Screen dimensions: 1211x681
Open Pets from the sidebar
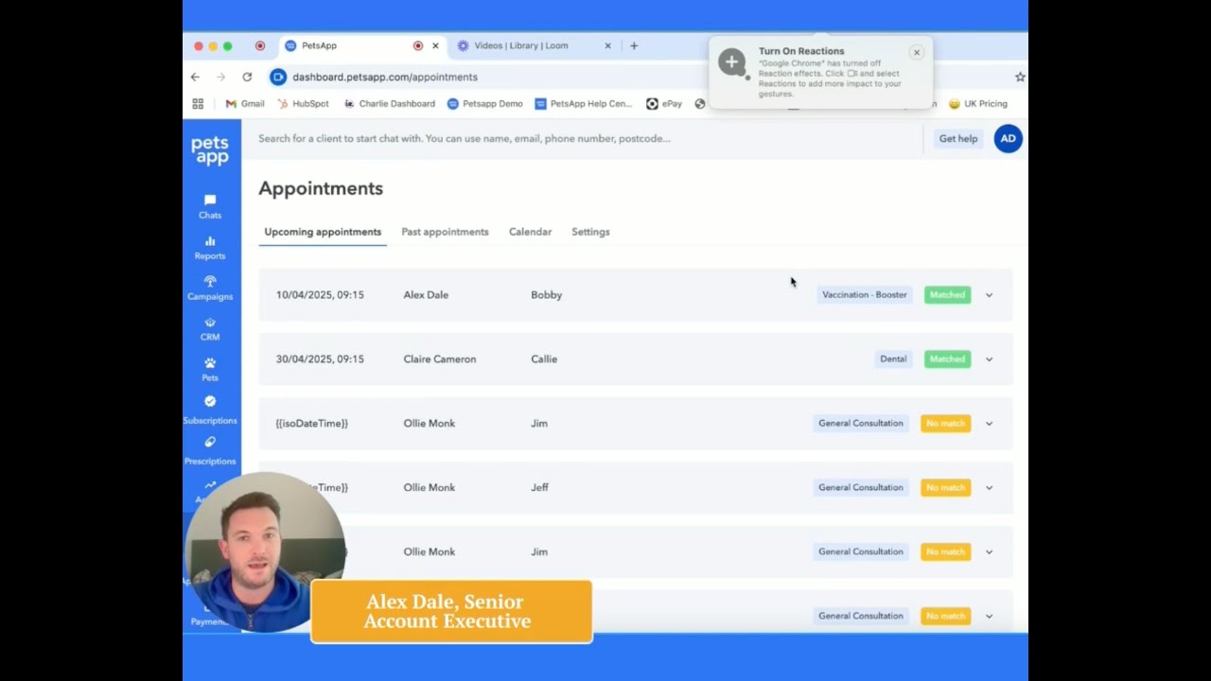coord(210,370)
